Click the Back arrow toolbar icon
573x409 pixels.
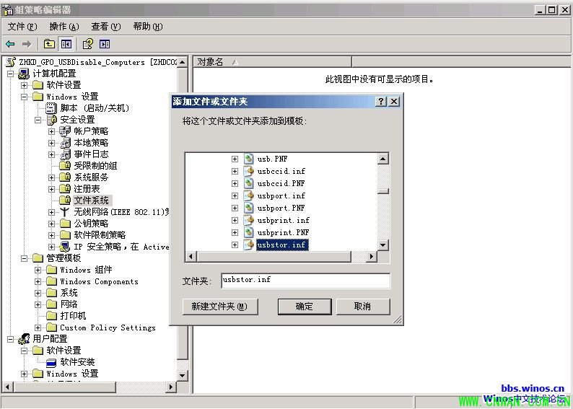11,44
